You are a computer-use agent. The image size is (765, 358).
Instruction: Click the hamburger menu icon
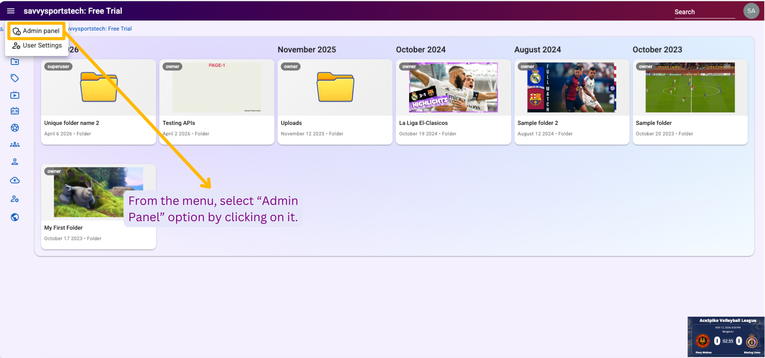point(11,11)
